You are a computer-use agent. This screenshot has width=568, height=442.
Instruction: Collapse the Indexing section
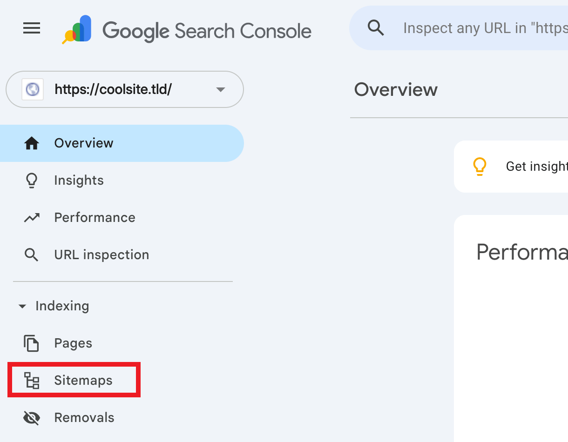[x=22, y=306]
